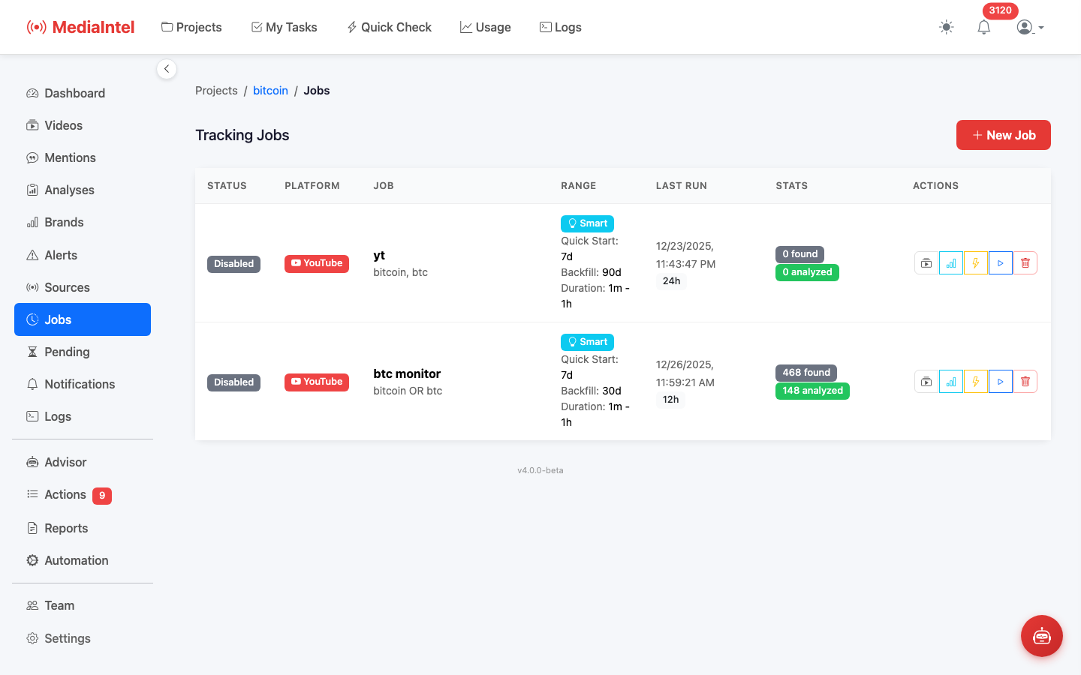Open Jobs in the sidebar
Screen dimensions: 1081x675
point(82,319)
